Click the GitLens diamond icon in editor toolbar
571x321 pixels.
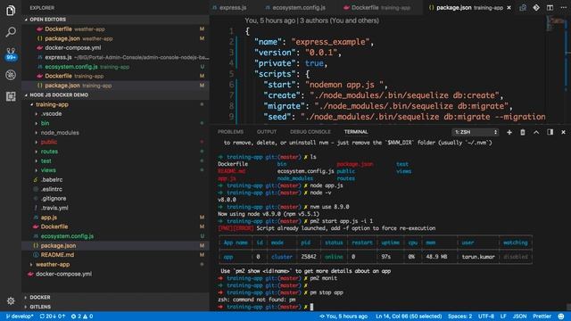point(536,7)
